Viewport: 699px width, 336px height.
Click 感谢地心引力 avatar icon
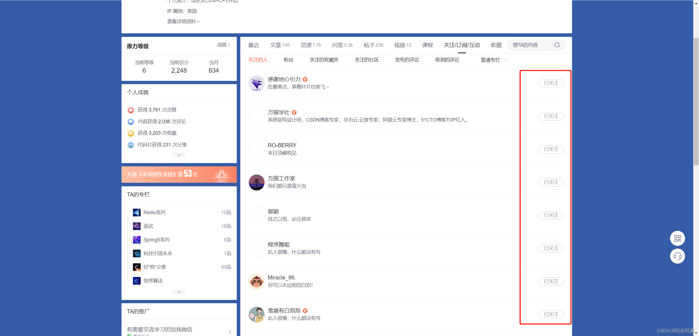(x=256, y=83)
